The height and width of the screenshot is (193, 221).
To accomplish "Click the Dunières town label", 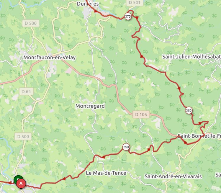I will coord(88,4).
